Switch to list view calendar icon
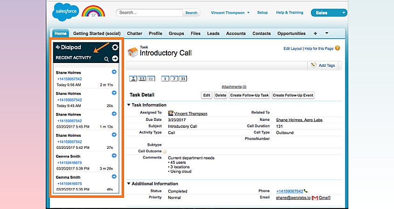 tap(151, 79)
